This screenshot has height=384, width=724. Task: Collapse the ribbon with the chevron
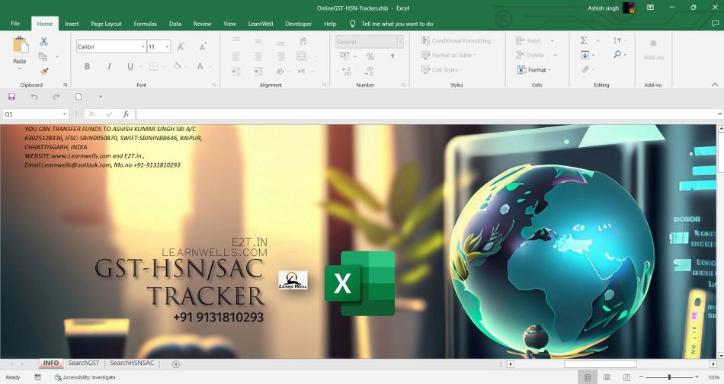click(715, 85)
